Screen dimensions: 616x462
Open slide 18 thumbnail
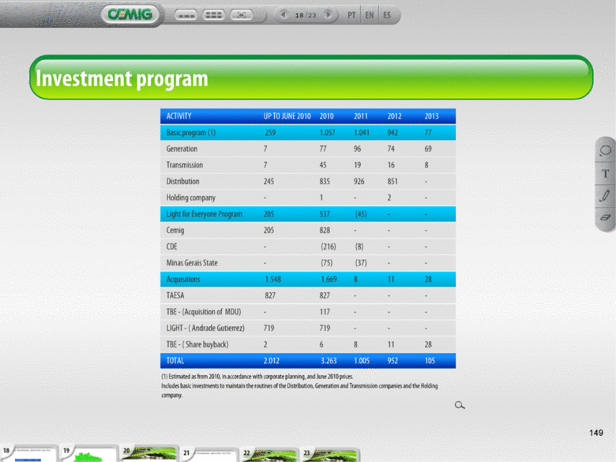tap(29, 454)
